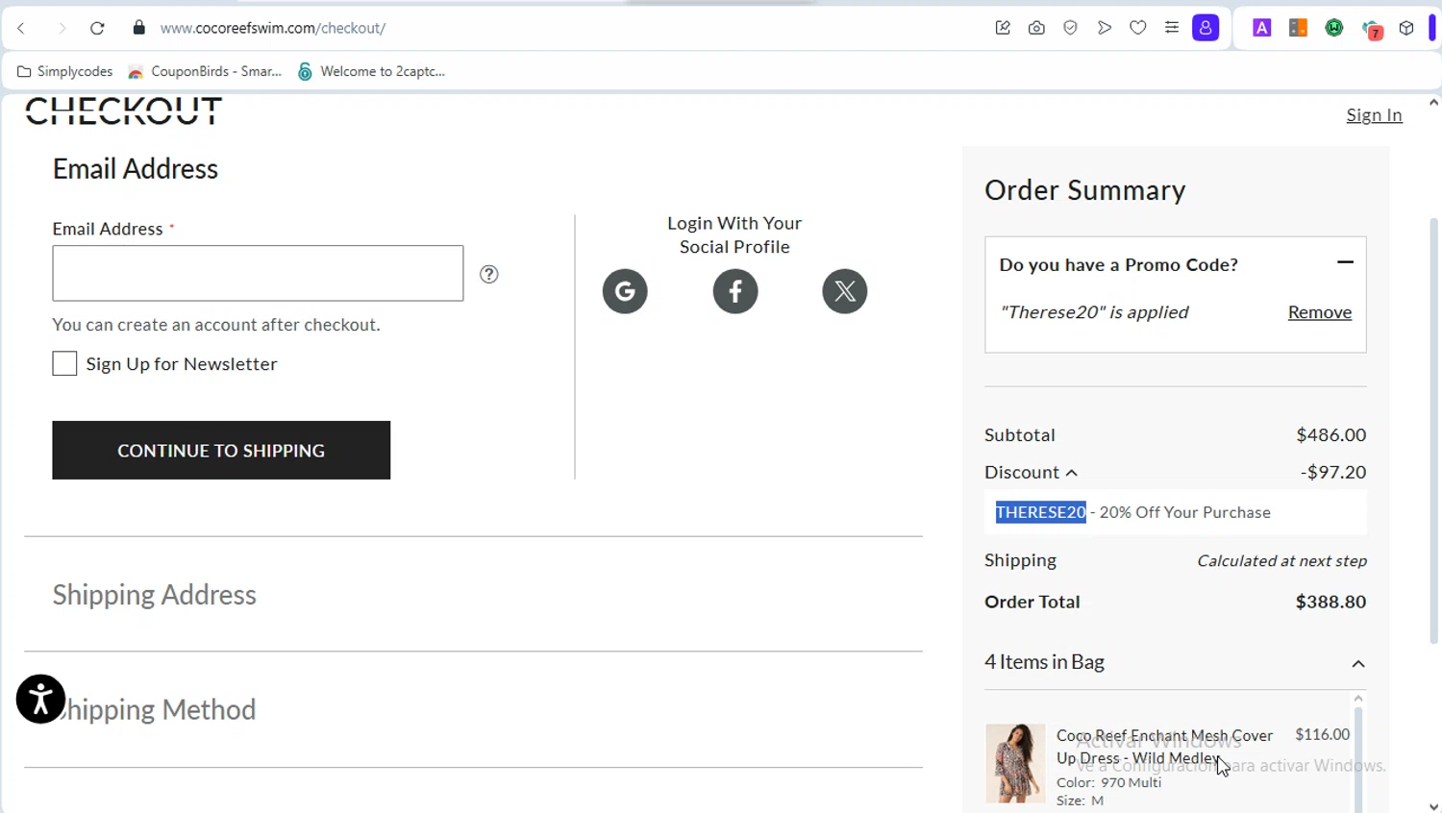Click the green circle extension icon
Image resolution: width=1442 pixels, height=813 pixels.
point(1334,28)
